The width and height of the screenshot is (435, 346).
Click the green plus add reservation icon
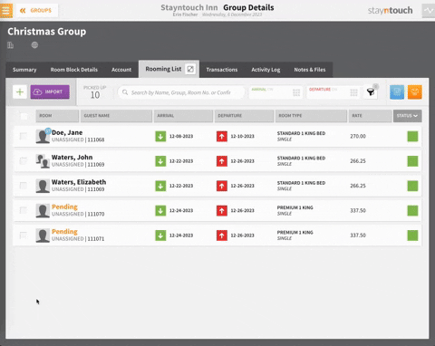(x=20, y=91)
